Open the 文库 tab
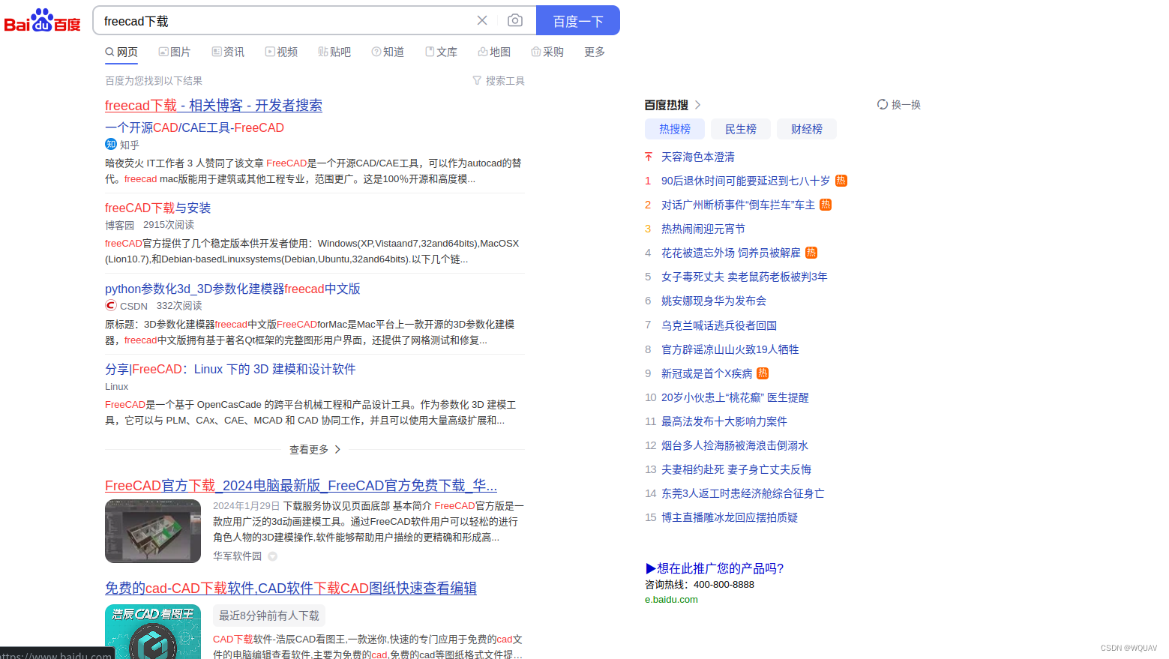1169x659 pixels. (441, 52)
